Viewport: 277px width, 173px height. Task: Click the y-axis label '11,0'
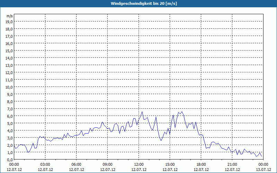point(9,80)
